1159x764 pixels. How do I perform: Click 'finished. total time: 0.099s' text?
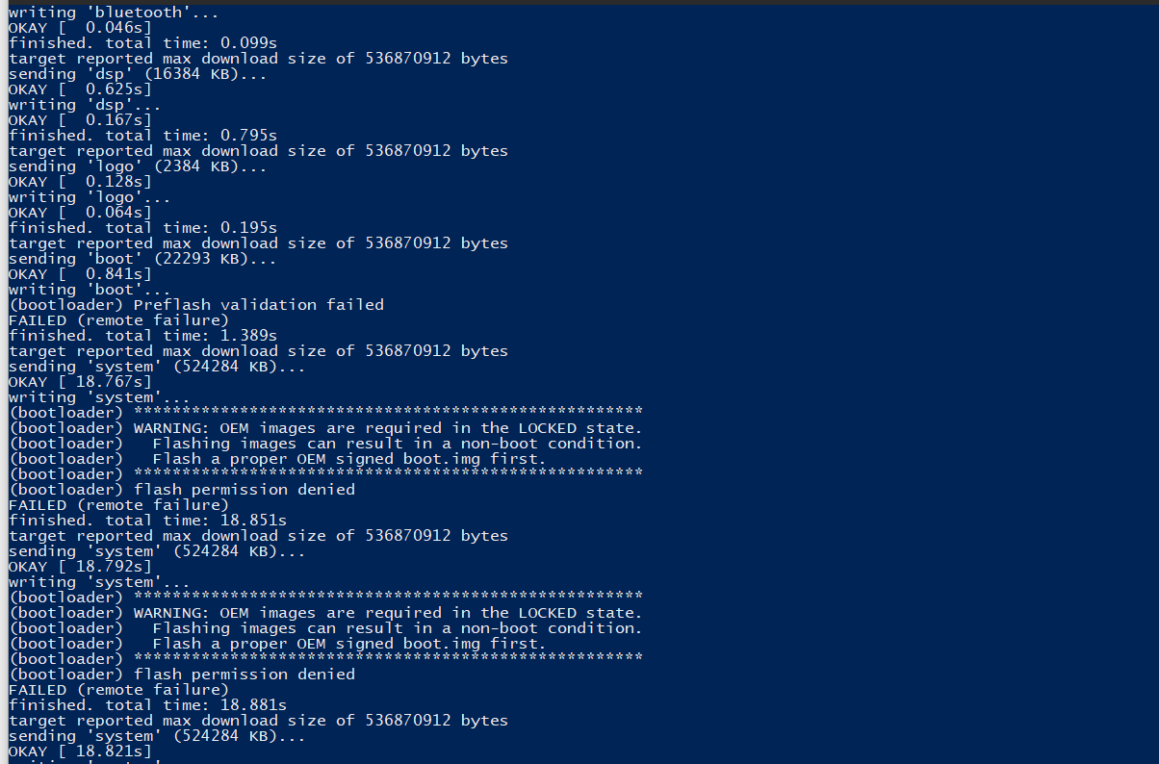click(142, 43)
